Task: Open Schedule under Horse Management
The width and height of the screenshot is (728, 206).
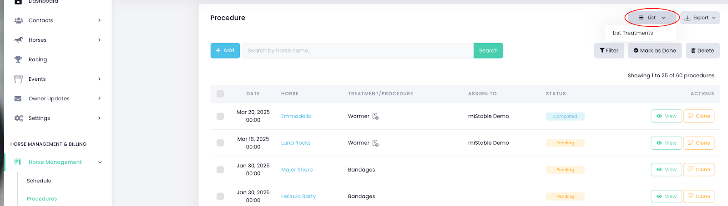Action: pos(39,181)
